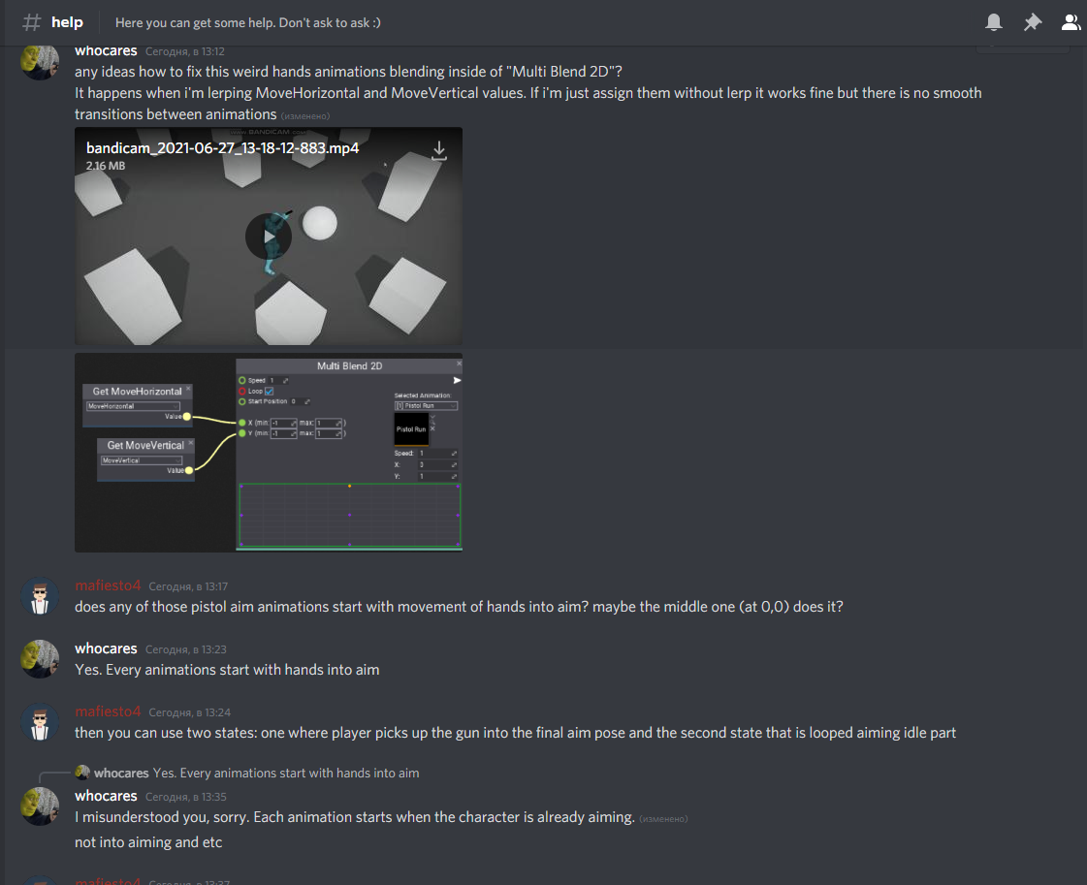Click the bandicam file name link
The image size is (1087, 885).
coord(222,147)
